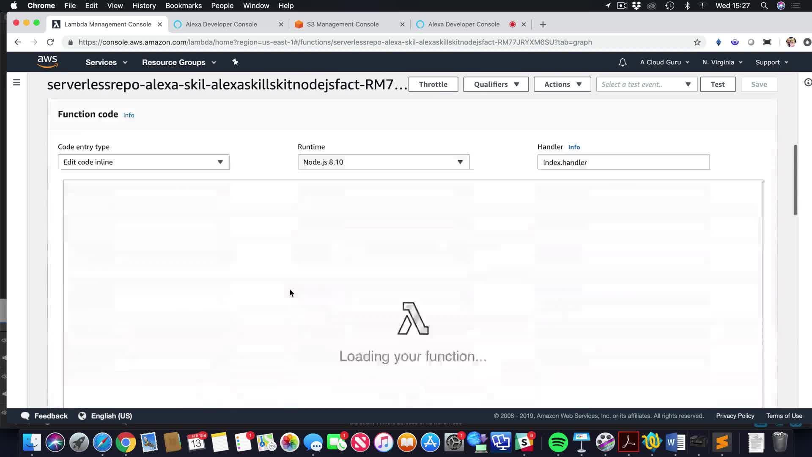Click the Throttle button
The image size is (812, 457).
(433, 84)
